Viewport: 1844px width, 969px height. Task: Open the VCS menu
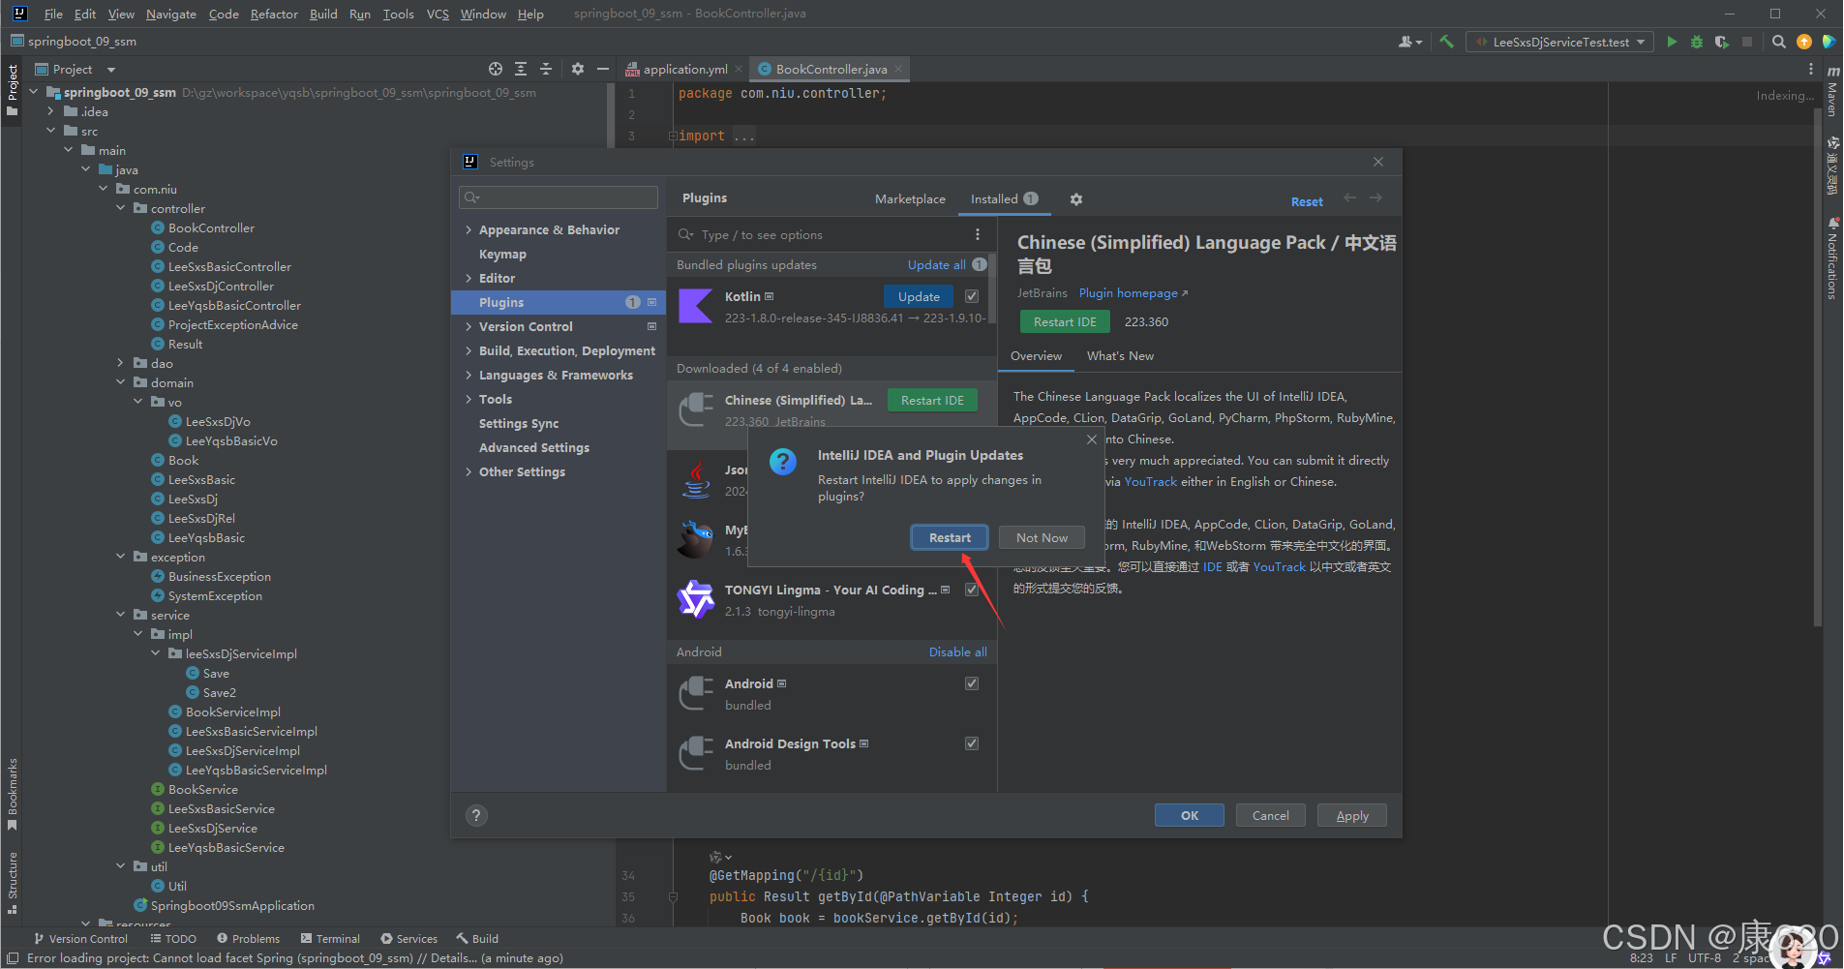(438, 14)
